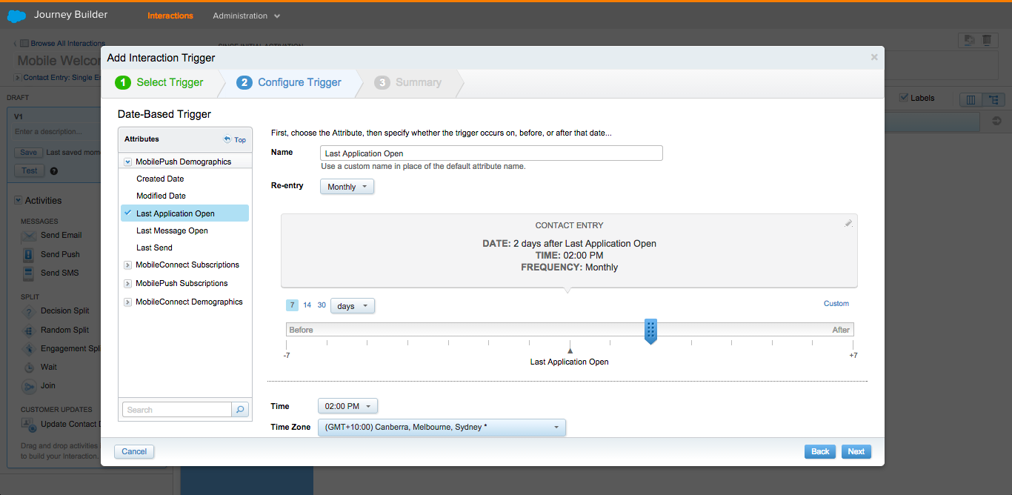Set slider range to 14
This screenshot has height=495, width=1012.
307,305
